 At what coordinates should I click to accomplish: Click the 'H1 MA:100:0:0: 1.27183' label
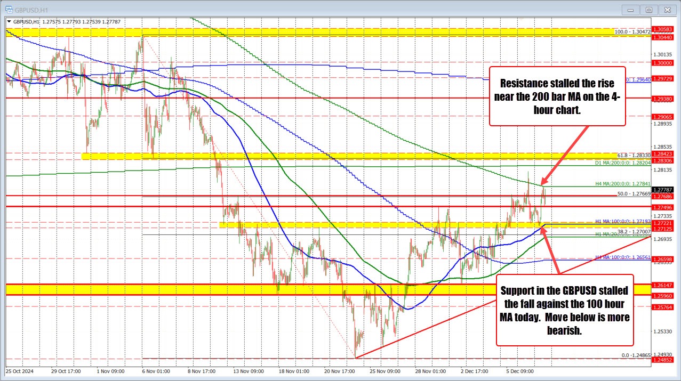[x=623, y=221]
